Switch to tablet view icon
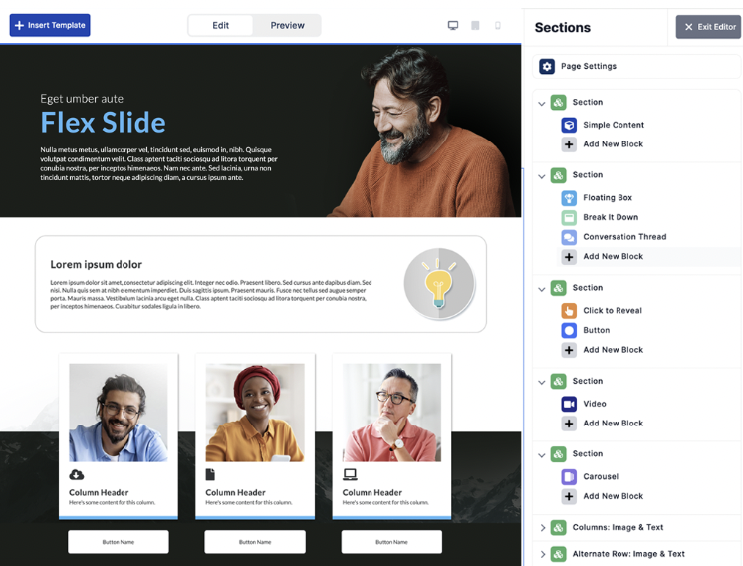The image size is (743, 566). (x=475, y=25)
